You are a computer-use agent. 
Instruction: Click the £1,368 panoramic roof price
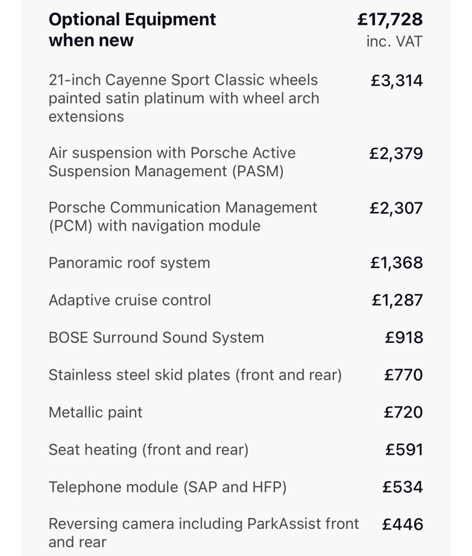(x=396, y=263)
